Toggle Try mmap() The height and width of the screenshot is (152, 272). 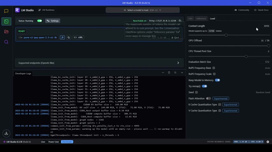tap(204, 86)
